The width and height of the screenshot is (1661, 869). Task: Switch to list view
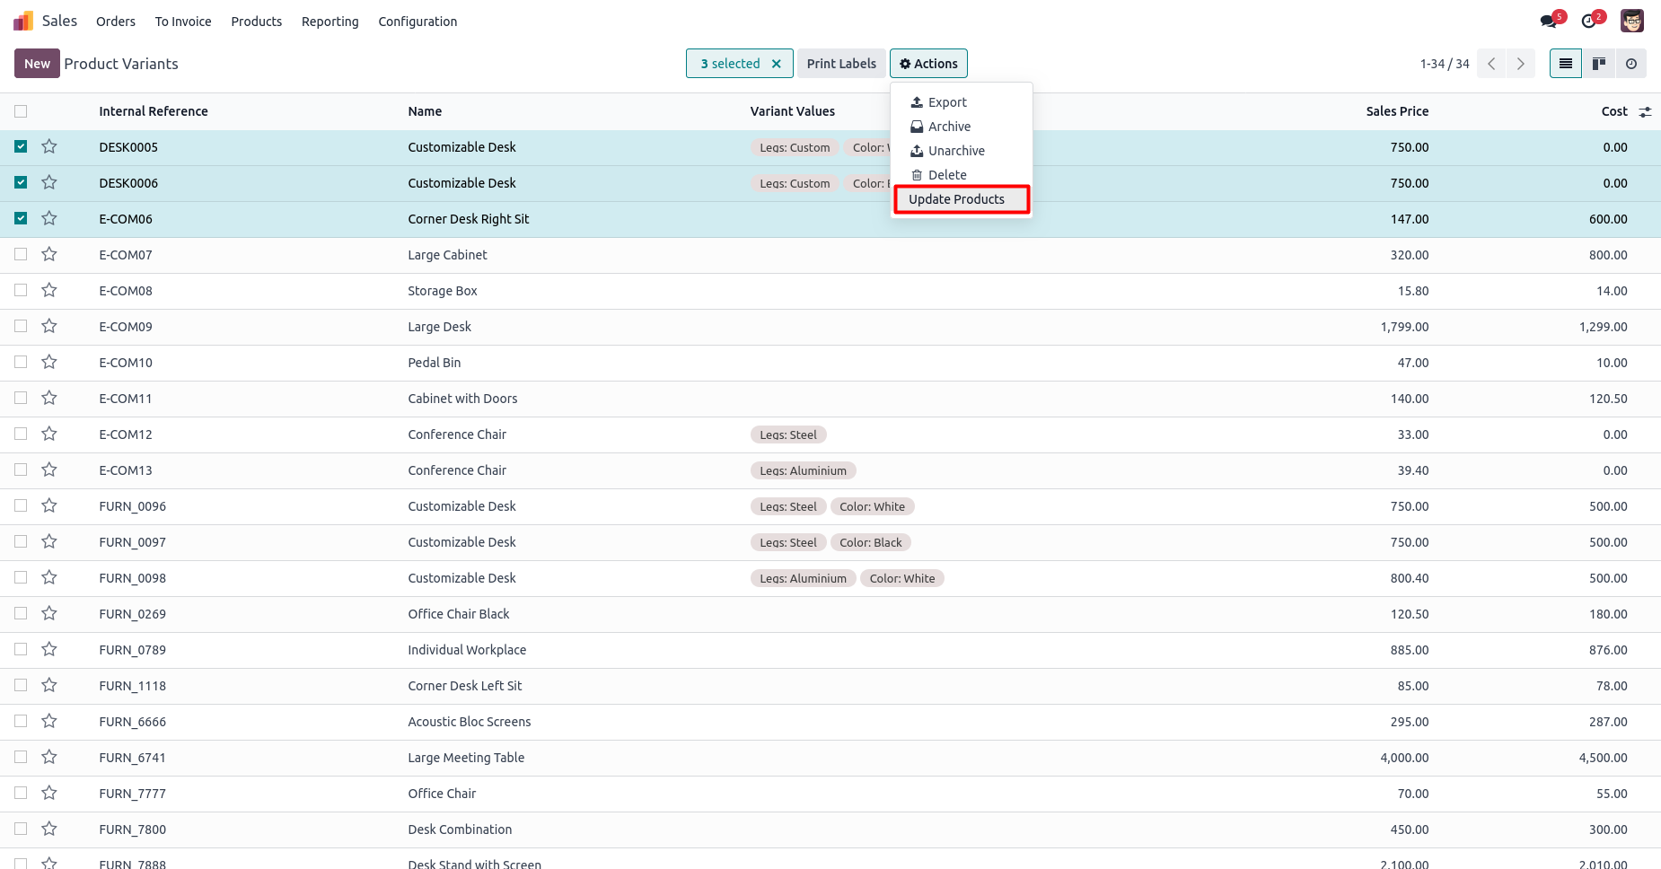point(1566,64)
